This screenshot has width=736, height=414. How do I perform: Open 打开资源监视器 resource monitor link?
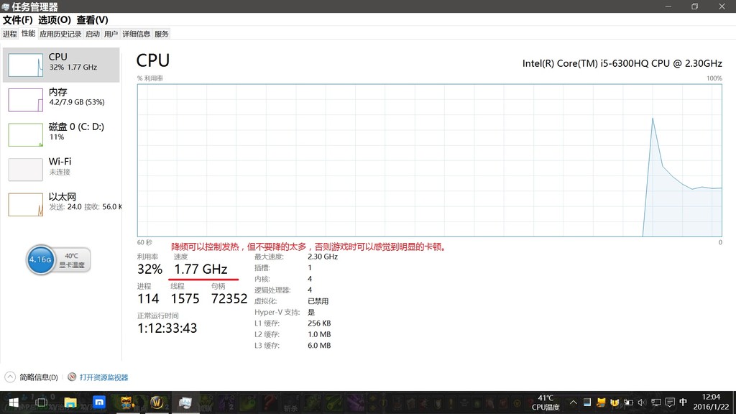coord(103,377)
